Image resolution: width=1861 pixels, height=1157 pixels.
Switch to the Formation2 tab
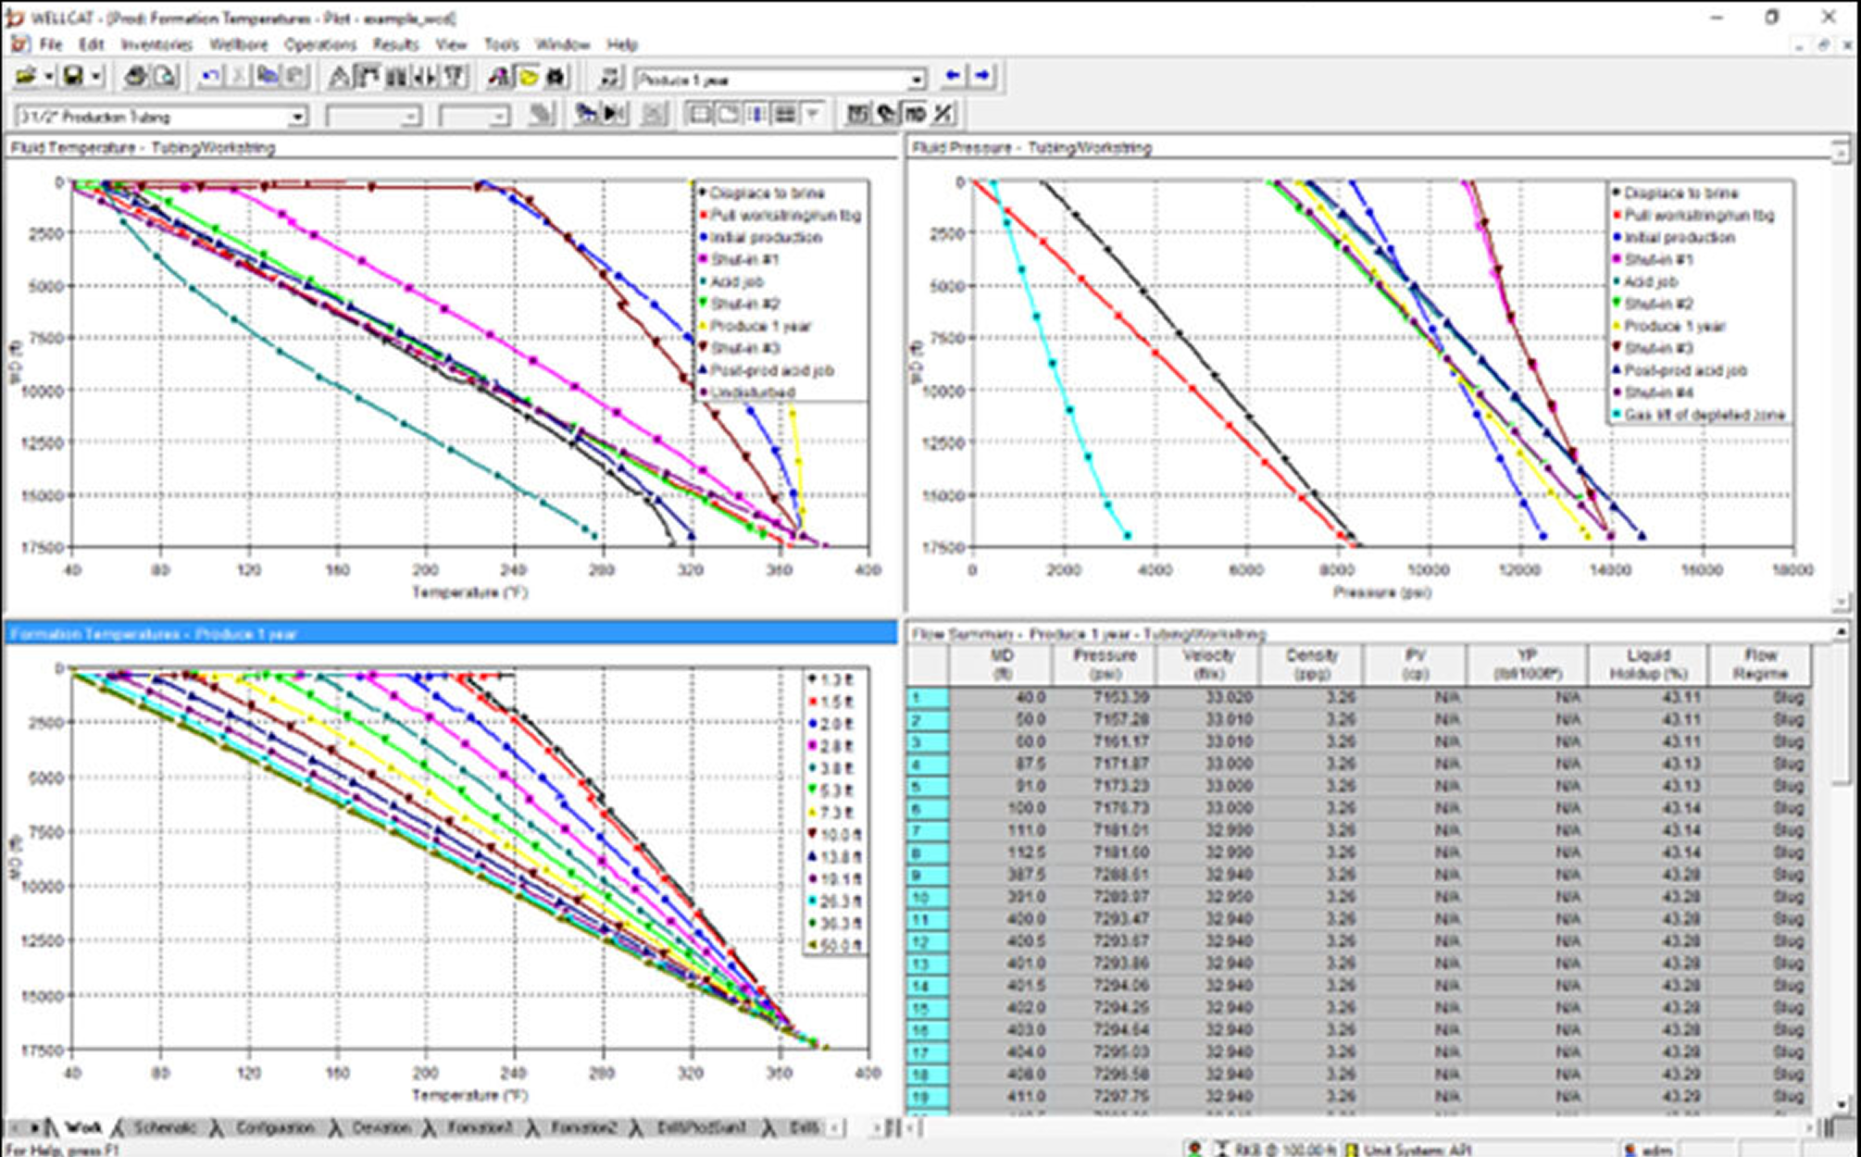coord(583,1127)
